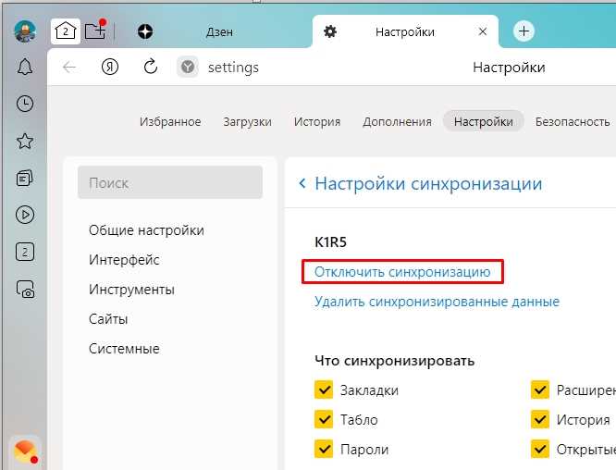Select Инструменты in the sidebar
Image resolution: width=616 pixels, height=470 pixels.
(x=131, y=290)
